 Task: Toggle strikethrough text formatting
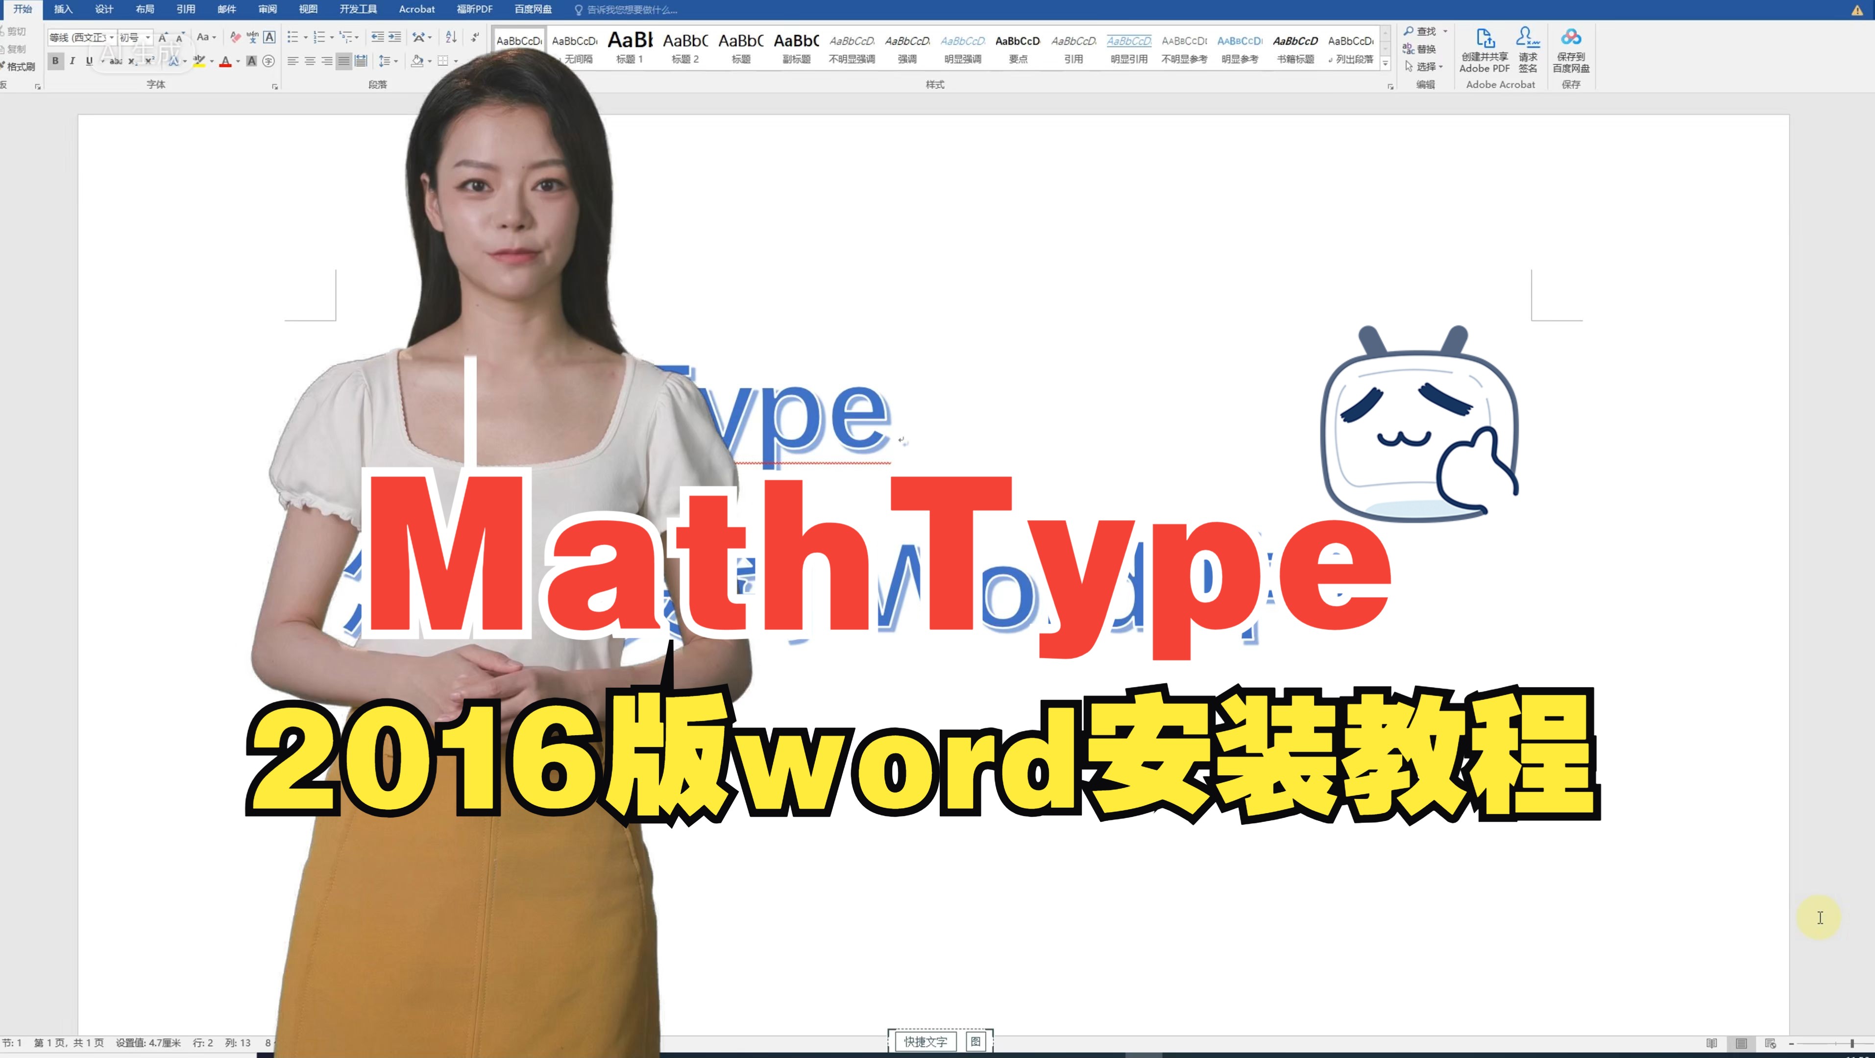116,61
